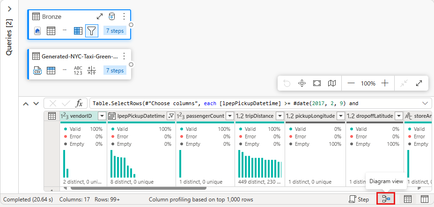Switch to schema view icon
Screen dimensions: 434x207
pyautogui.click(x=424, y=199)
